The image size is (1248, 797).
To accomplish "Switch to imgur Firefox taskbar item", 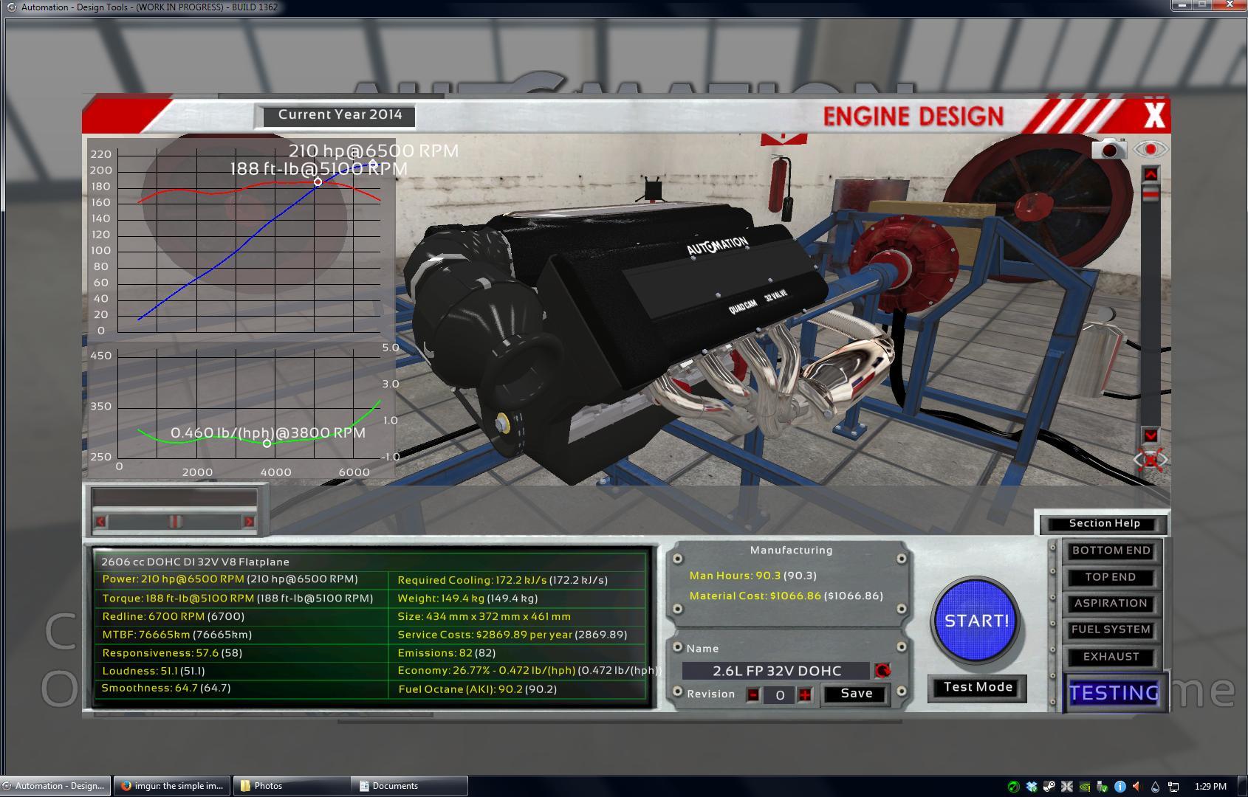I will point(171,786).
